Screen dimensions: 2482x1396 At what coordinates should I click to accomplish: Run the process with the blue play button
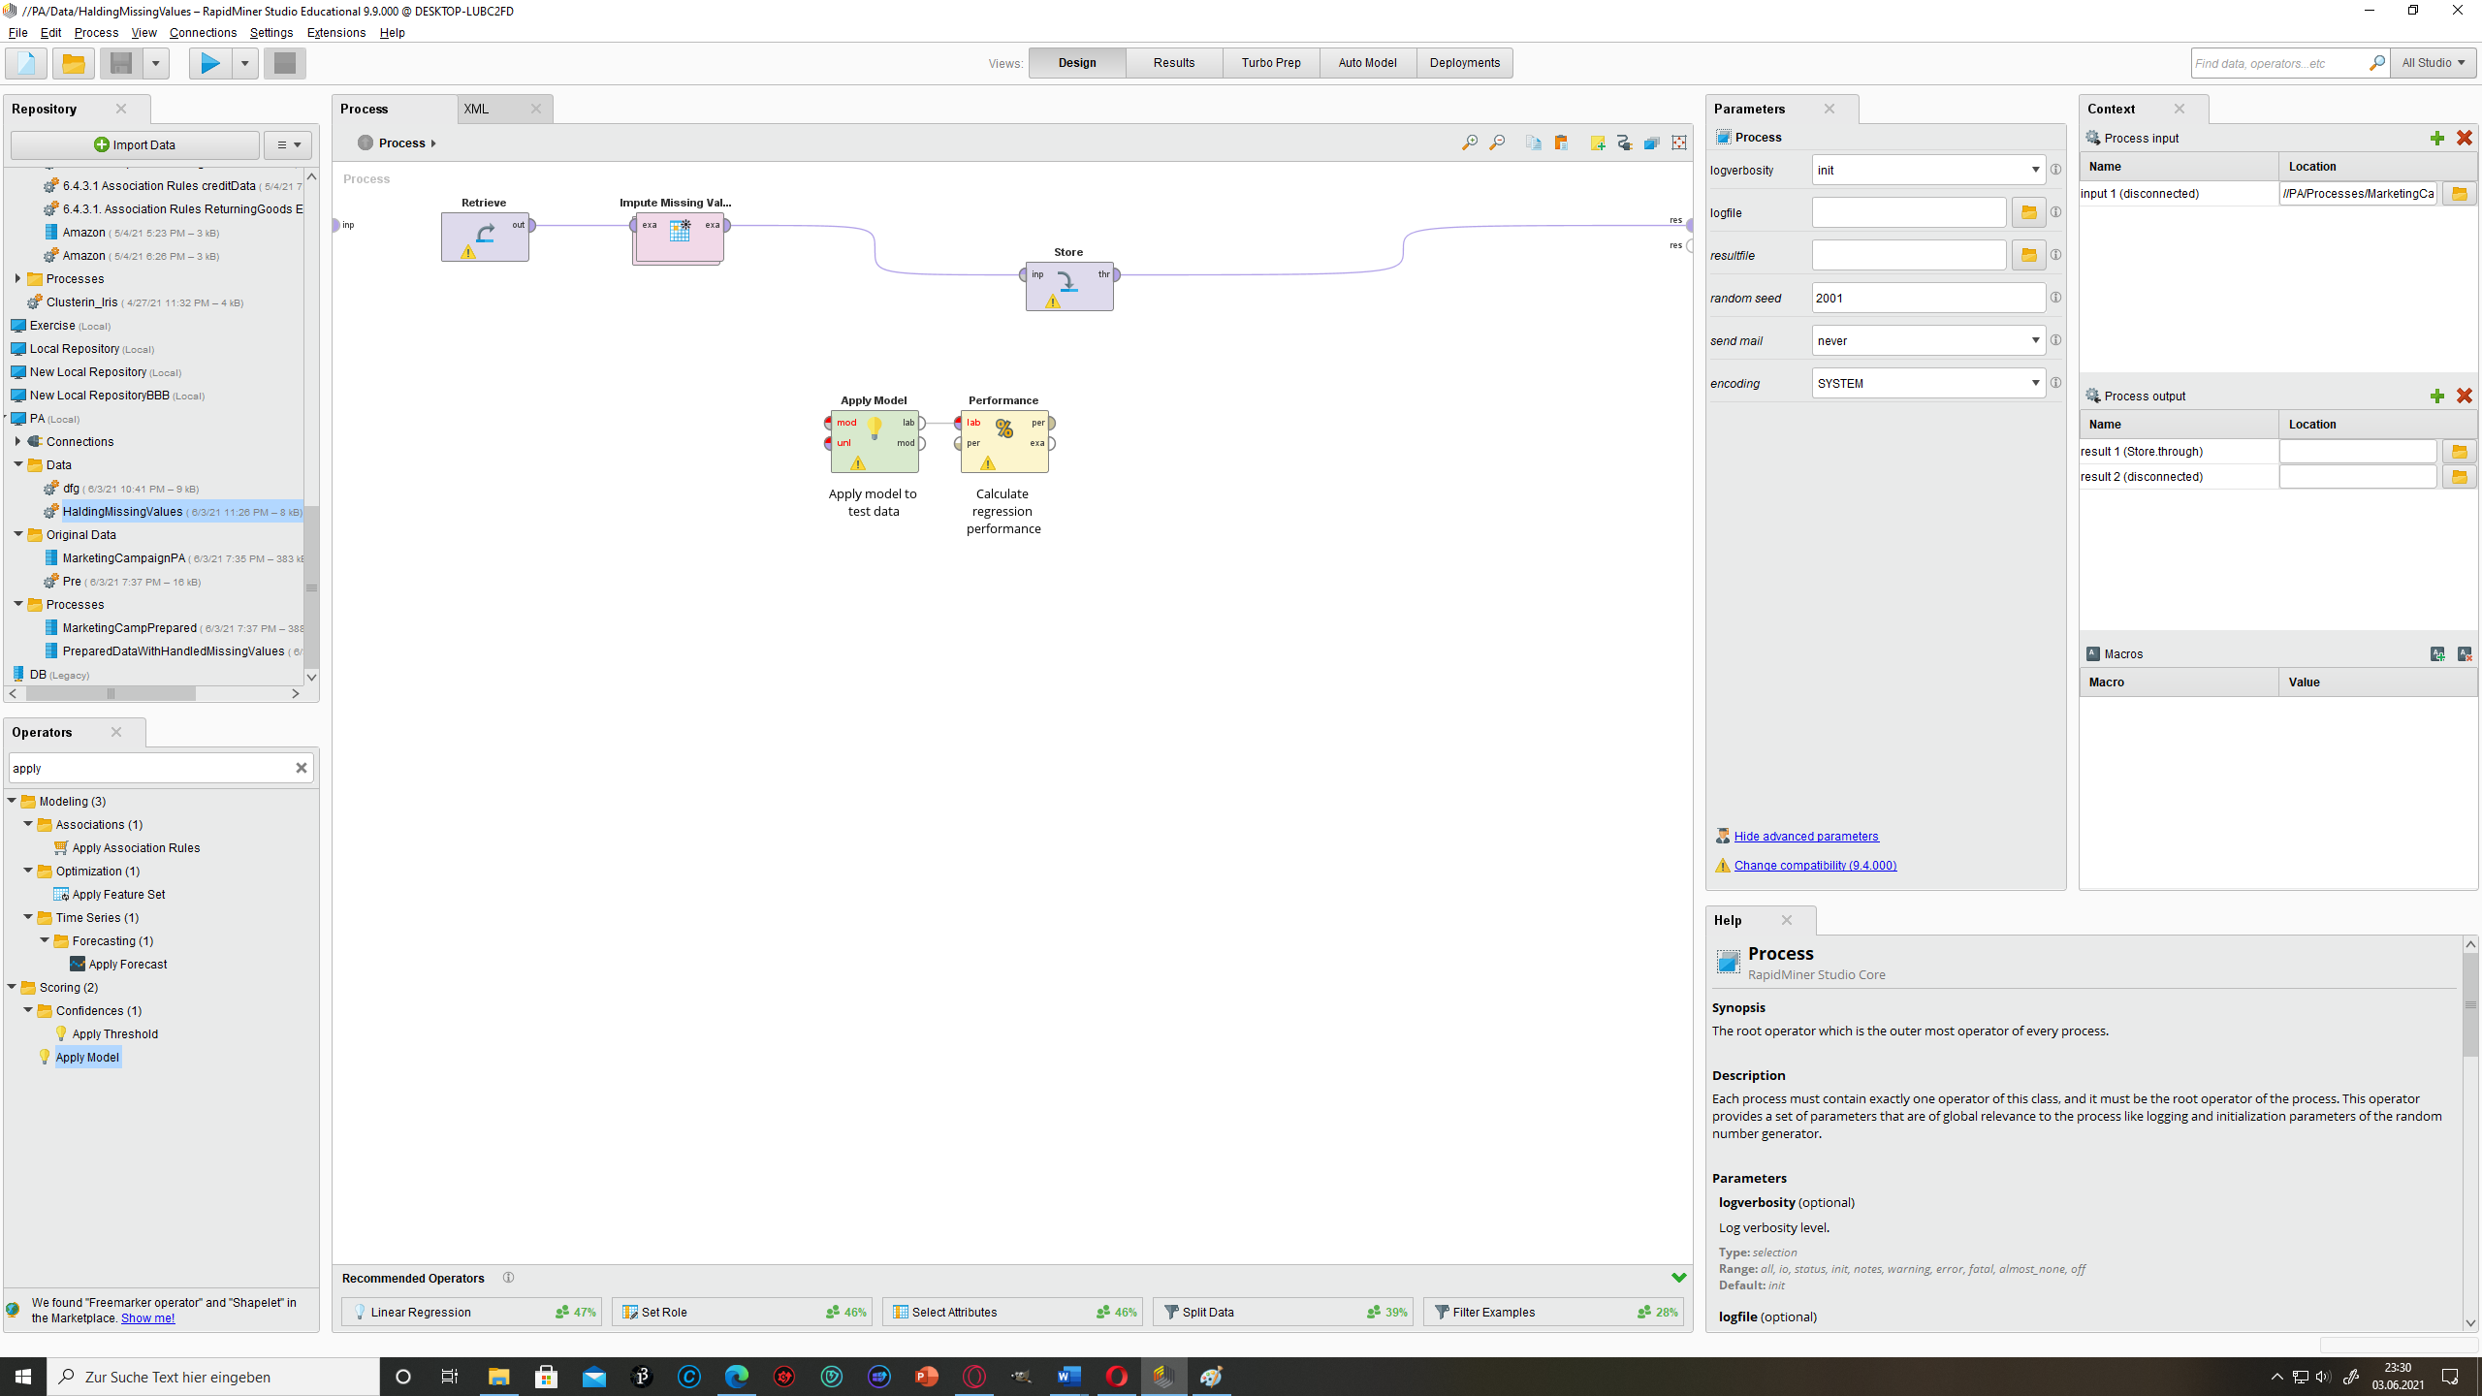click(210, 64)
